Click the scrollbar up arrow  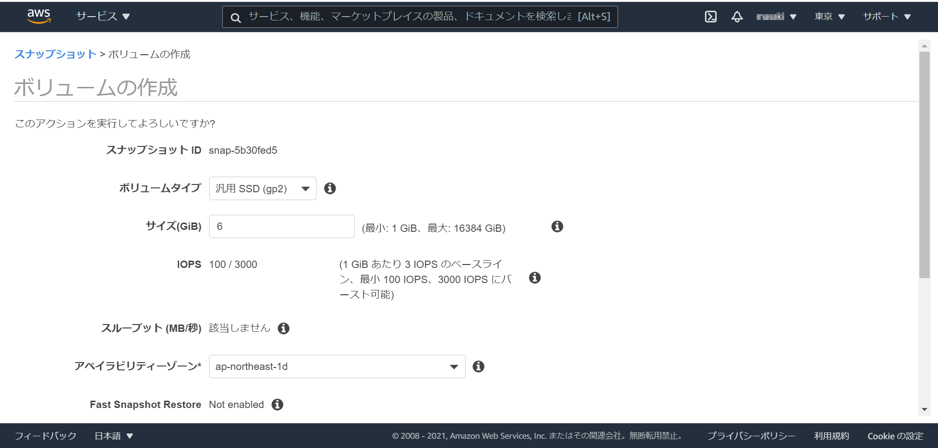click(924, 46)
